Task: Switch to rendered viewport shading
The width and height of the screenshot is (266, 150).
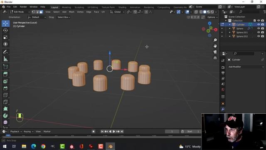Action: 212,12
